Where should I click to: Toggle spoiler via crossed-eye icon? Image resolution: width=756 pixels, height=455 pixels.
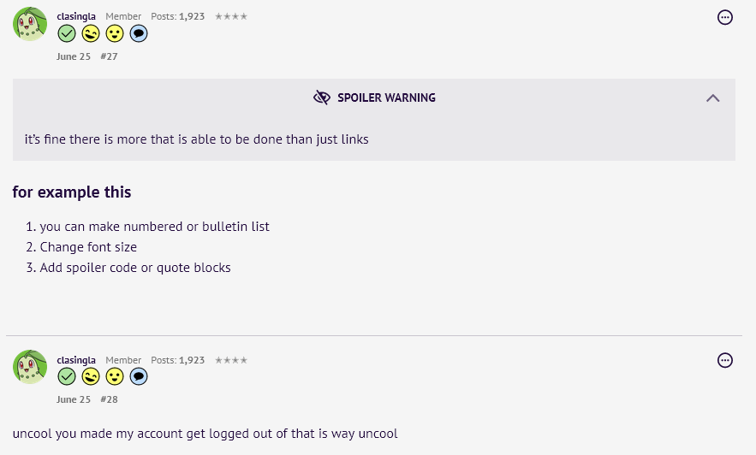[x=322, y=97]
